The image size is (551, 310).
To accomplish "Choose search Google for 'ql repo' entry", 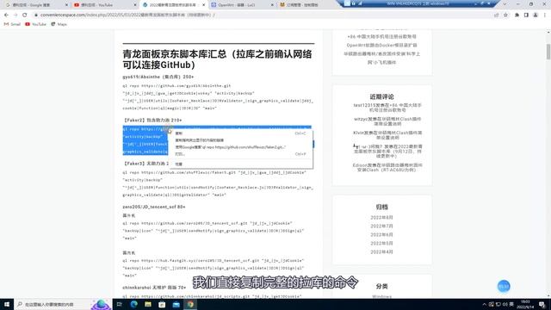I will click(x=241, y=147).
